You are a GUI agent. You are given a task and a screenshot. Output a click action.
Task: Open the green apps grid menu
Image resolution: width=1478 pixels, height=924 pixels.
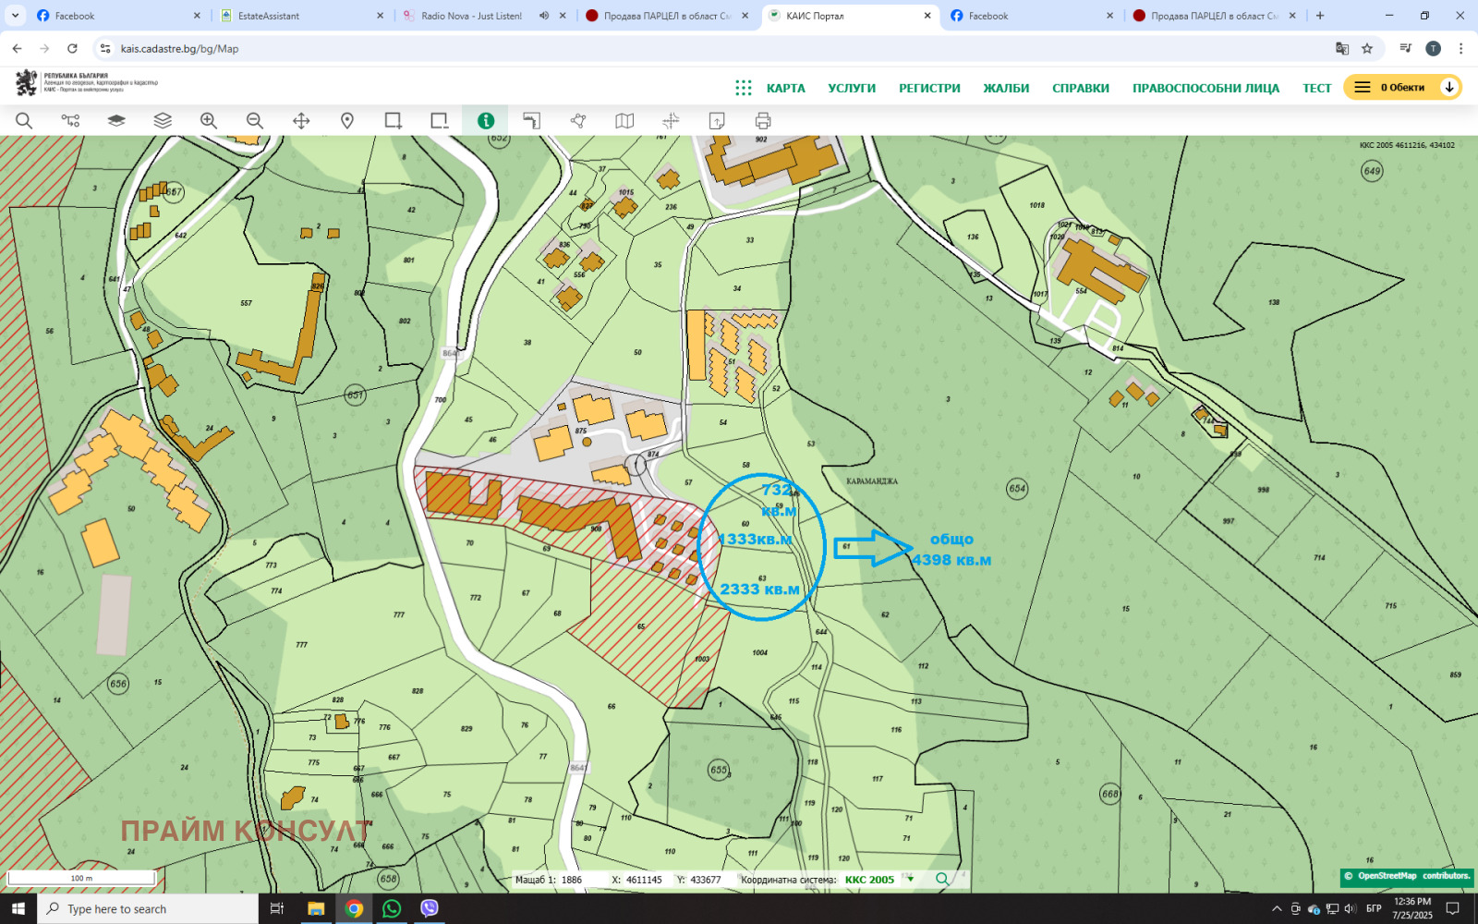tap(744, 88)
